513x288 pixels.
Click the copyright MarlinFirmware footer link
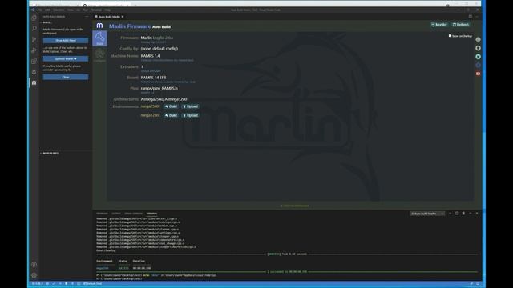(294, 206)
